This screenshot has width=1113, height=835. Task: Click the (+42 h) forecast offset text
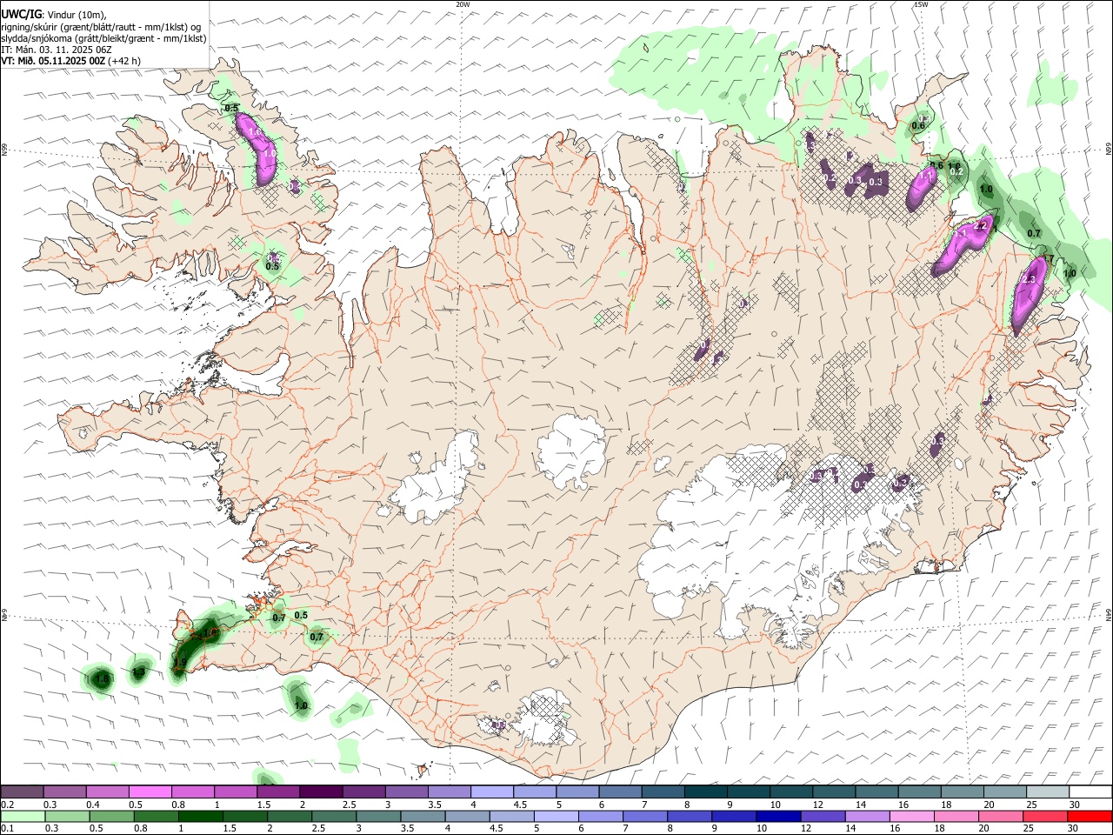pos(124,61)
